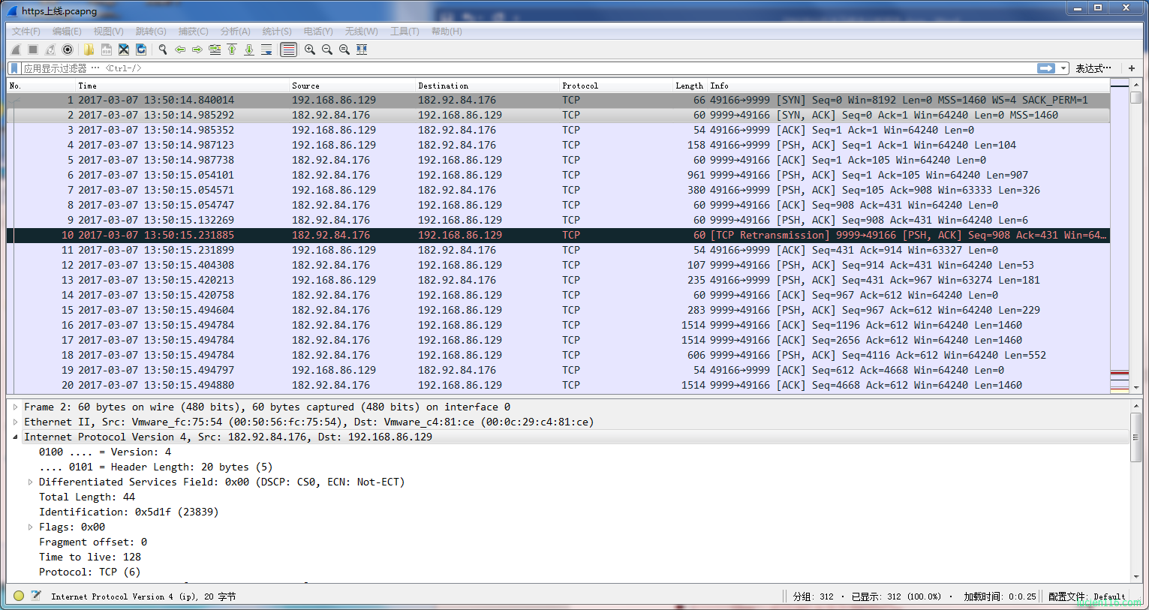
Task: Open the 跳转(G) menu
Action: pyautogui.click(x=151, y=32)
